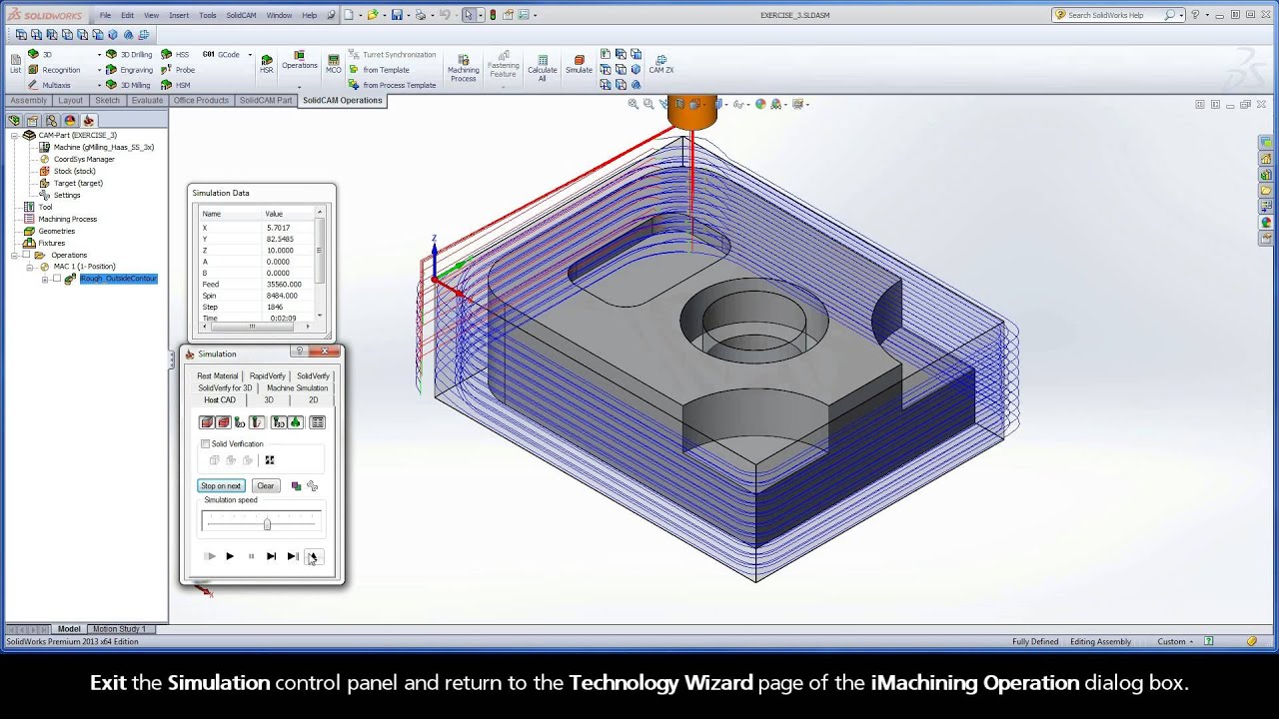Screen dimensions: 1279x719
Task: Open the File menu
Action: coord(105,15)
